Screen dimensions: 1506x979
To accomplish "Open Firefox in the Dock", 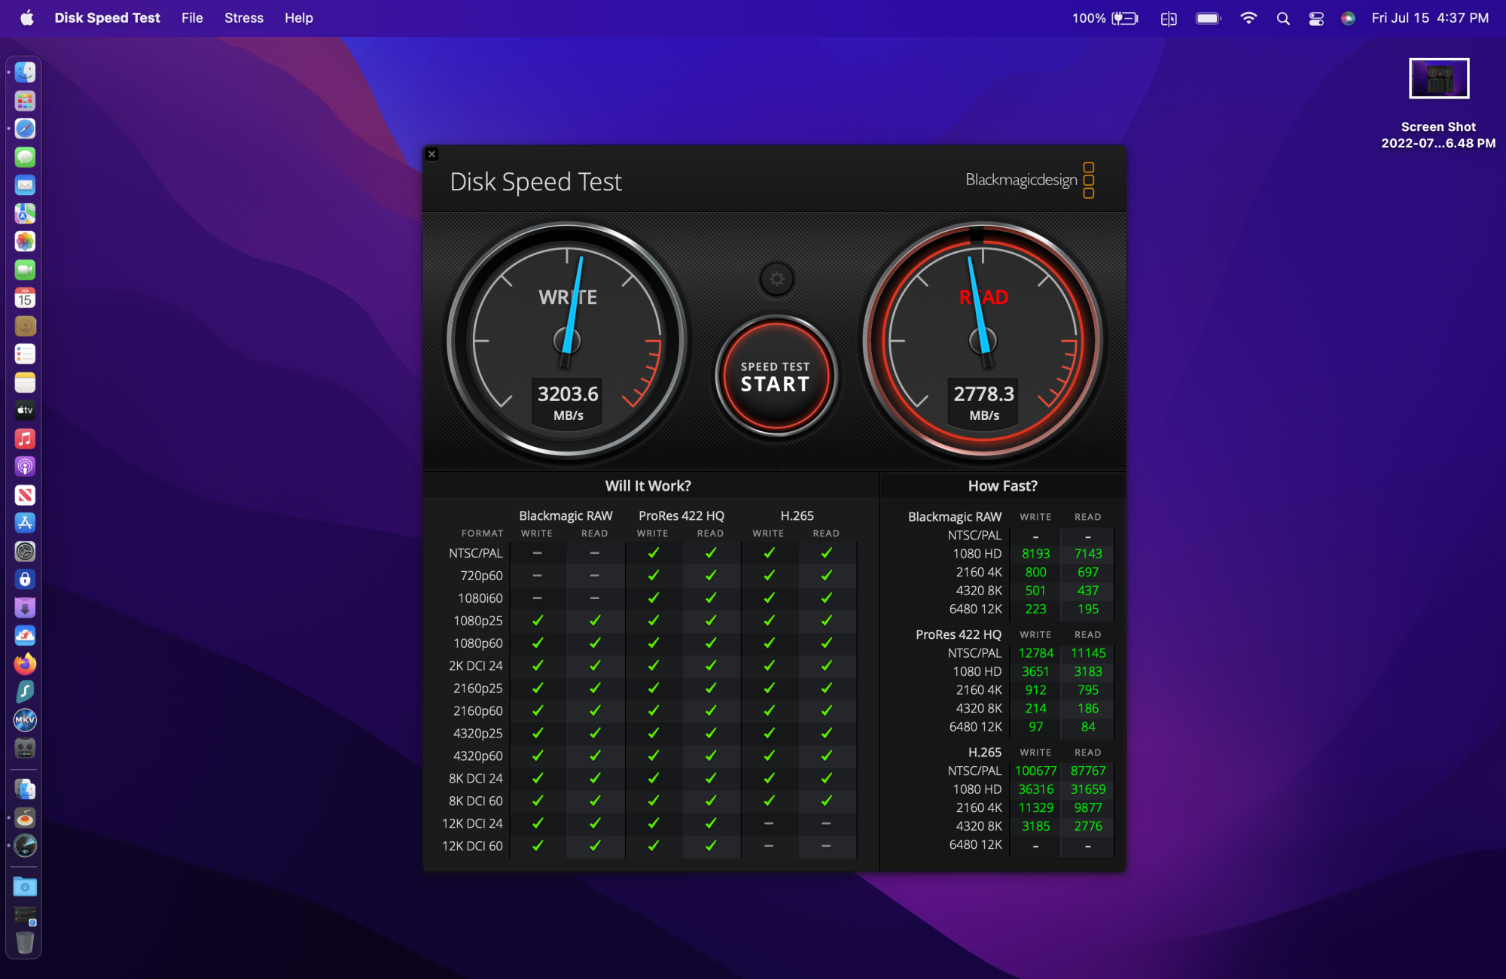I will coord(25,664).
